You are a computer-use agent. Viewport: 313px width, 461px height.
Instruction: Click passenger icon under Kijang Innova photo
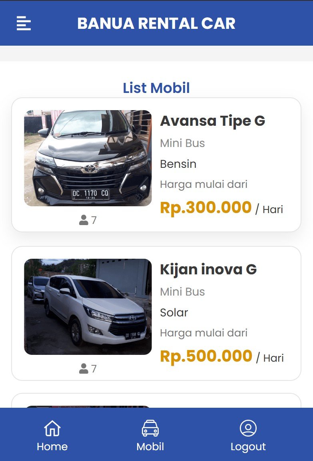pos(84,368)
